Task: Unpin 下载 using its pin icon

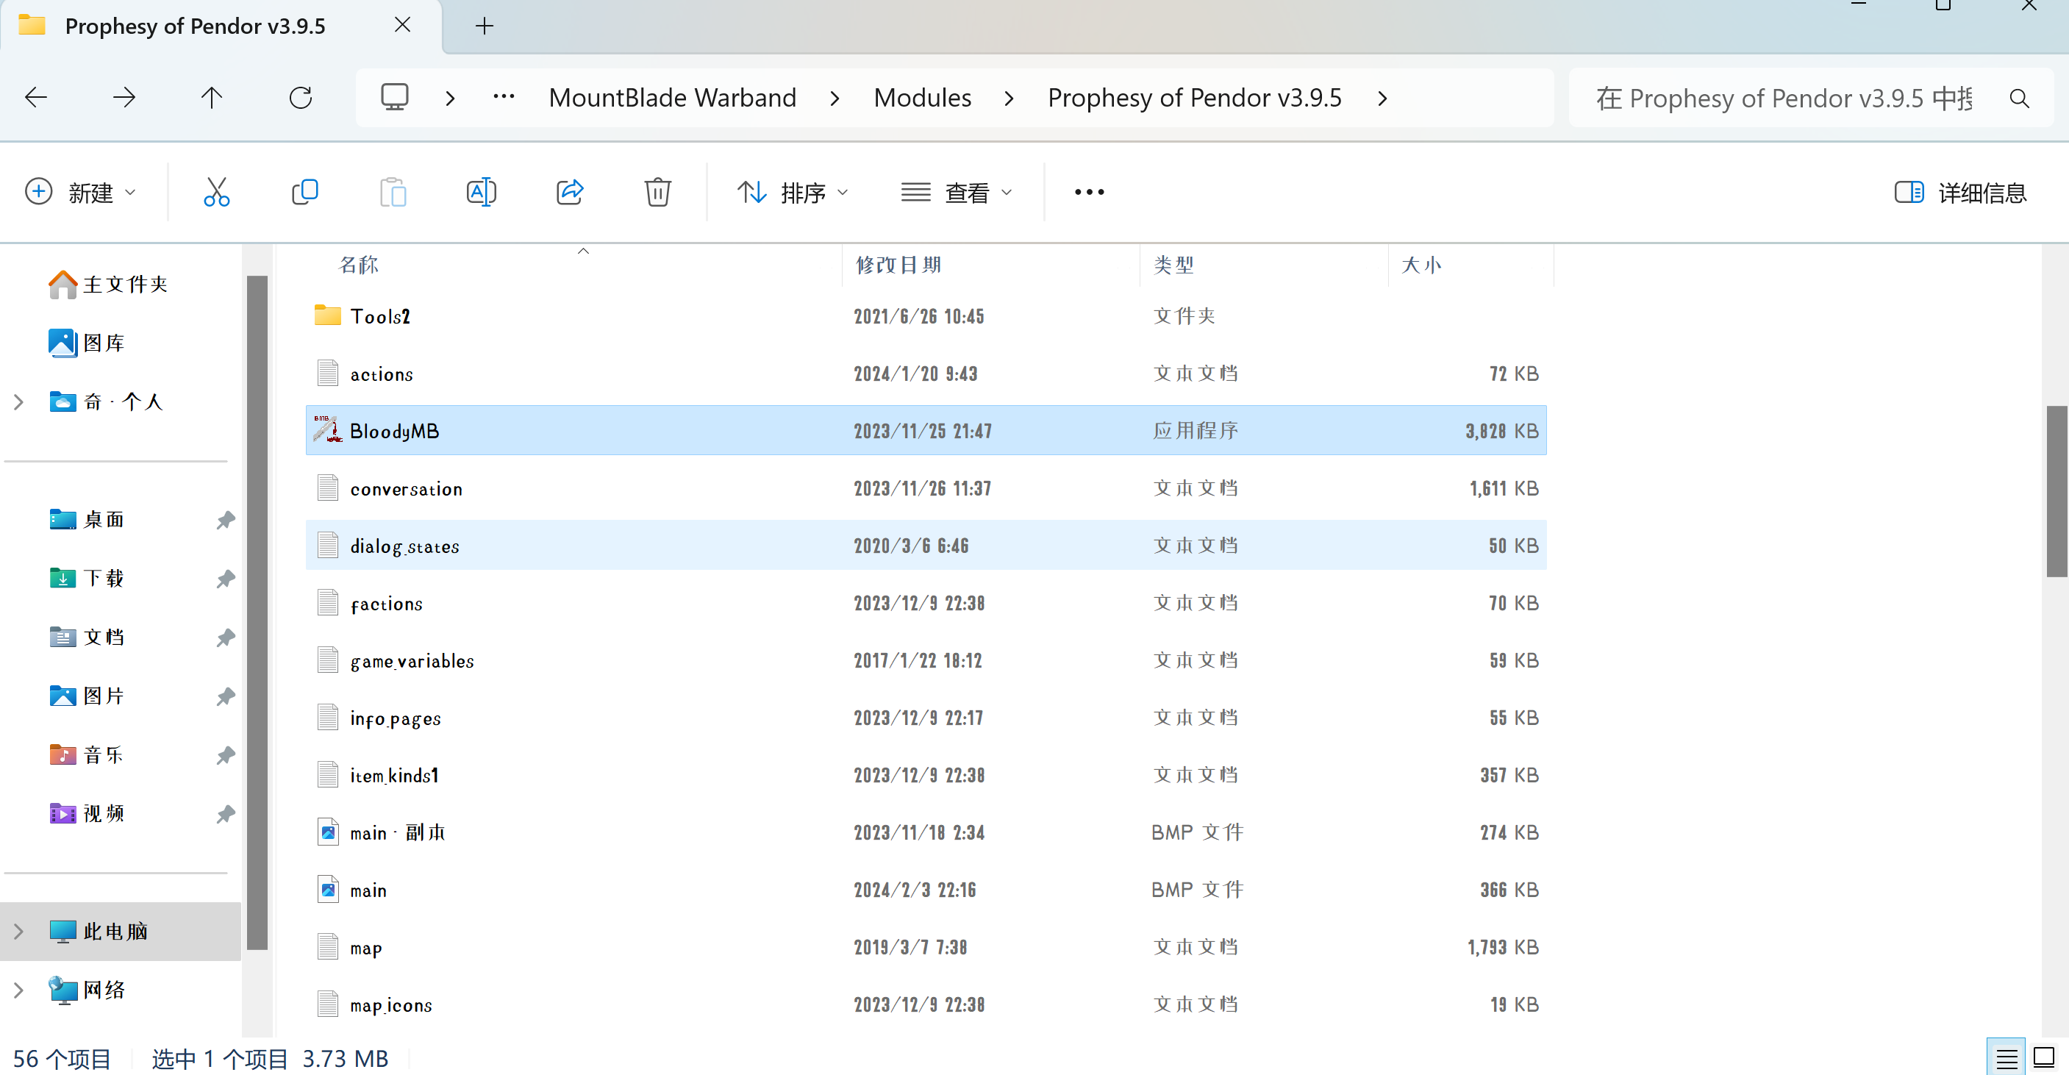Action: pos(226,579)
